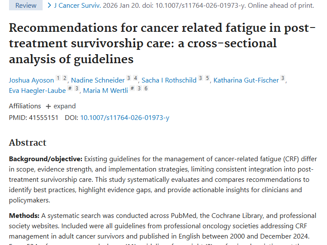The image size is (327, 245).
Task: Click the chevron before J Cancer Surviv
Action: point(49,6)
